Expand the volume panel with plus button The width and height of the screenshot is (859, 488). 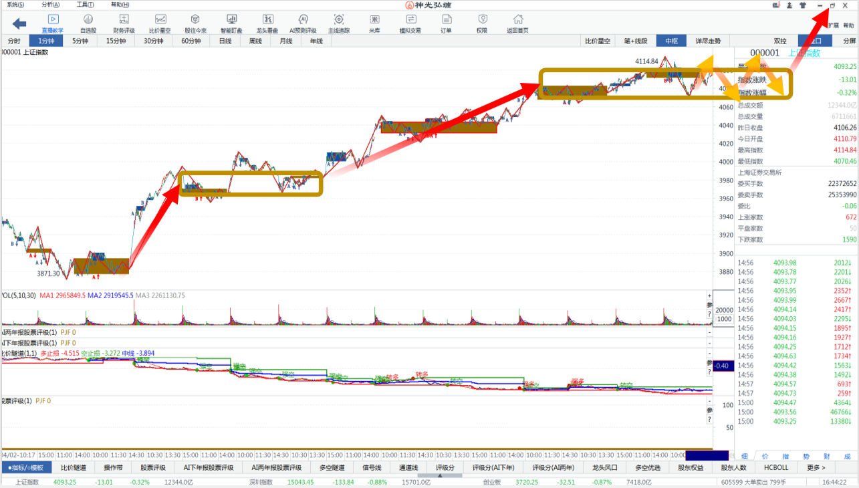[x=709, y=295]
